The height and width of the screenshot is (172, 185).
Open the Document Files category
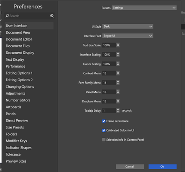click(18, 46)
